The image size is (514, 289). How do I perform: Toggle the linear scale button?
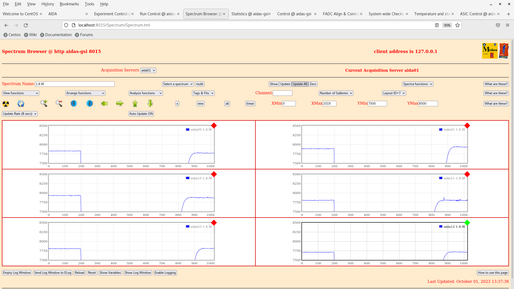point(250,104)
